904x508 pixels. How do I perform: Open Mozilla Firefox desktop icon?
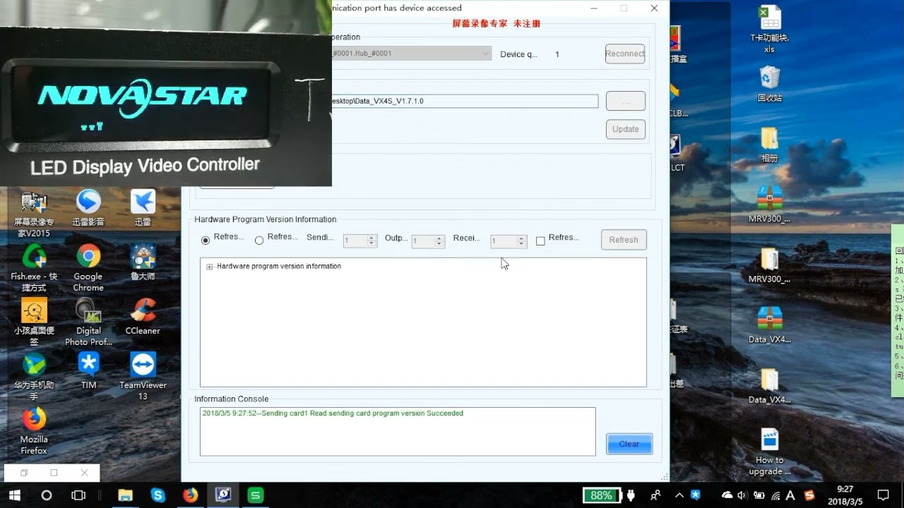pyautogui.click(x=33, y=430)
